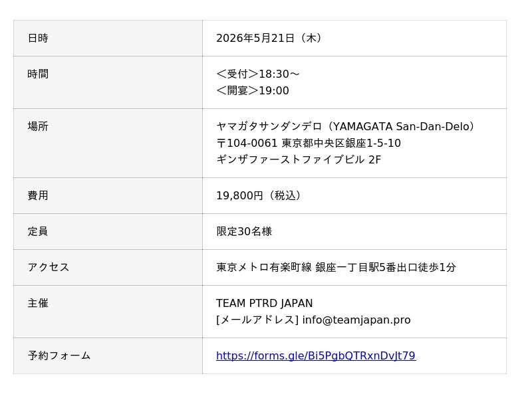Click the organizer name TEAM PTRD JAPAN
Screen dimensions: 532x394
[264, 303]
